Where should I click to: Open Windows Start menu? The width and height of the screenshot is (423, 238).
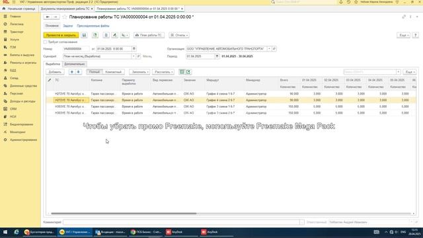5,232
